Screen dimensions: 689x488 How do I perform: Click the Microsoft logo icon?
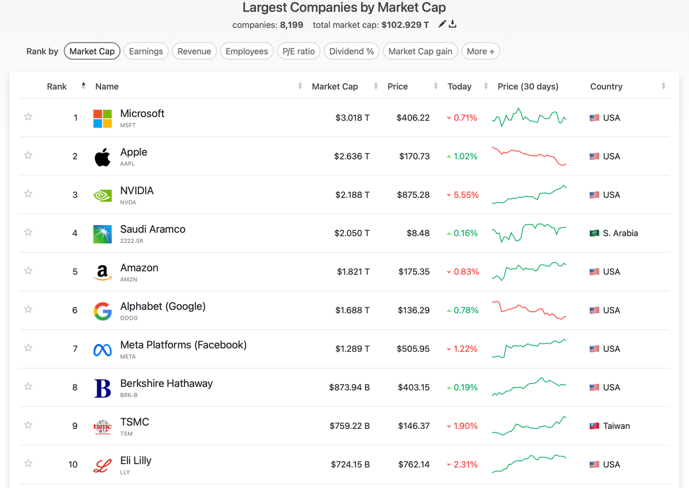[x=102, y=118]
